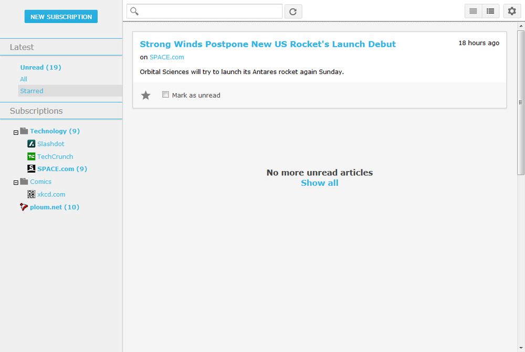This screenshot has width=525, height=352.
Task: Show All articles
Action: (24, 79)
